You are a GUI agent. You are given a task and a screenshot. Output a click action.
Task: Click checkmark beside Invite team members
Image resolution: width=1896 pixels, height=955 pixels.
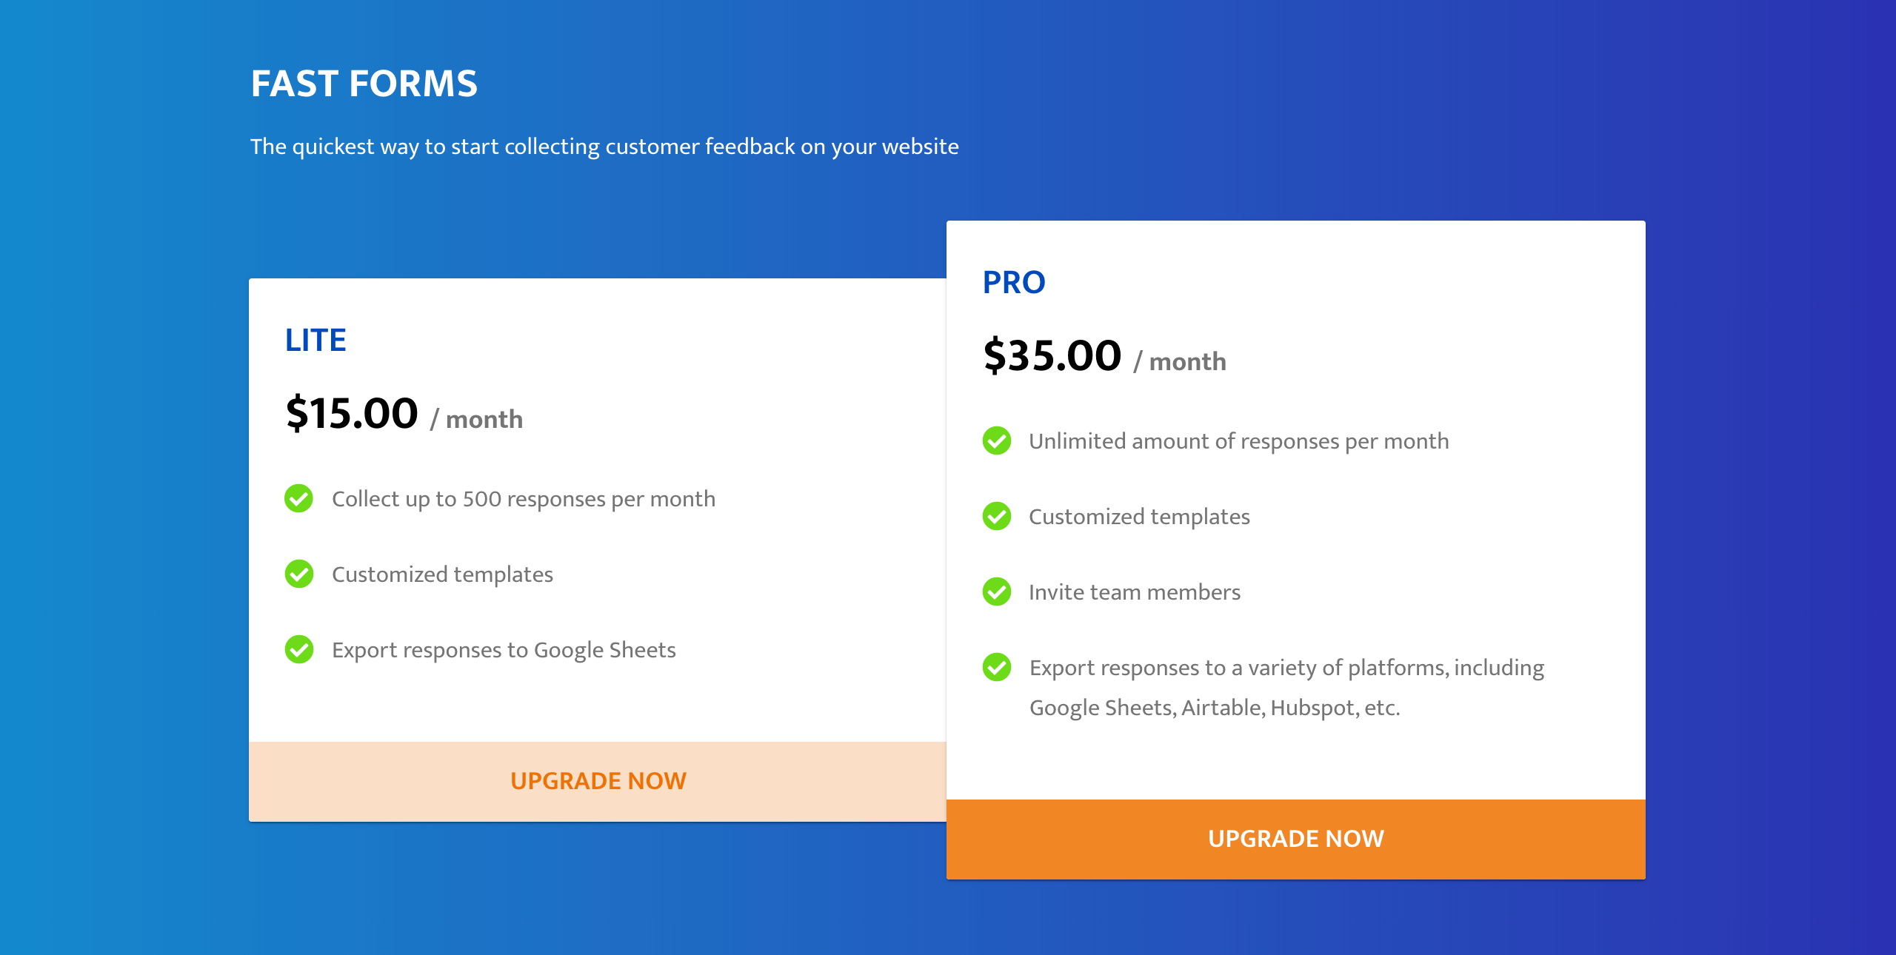coord(997,592)
